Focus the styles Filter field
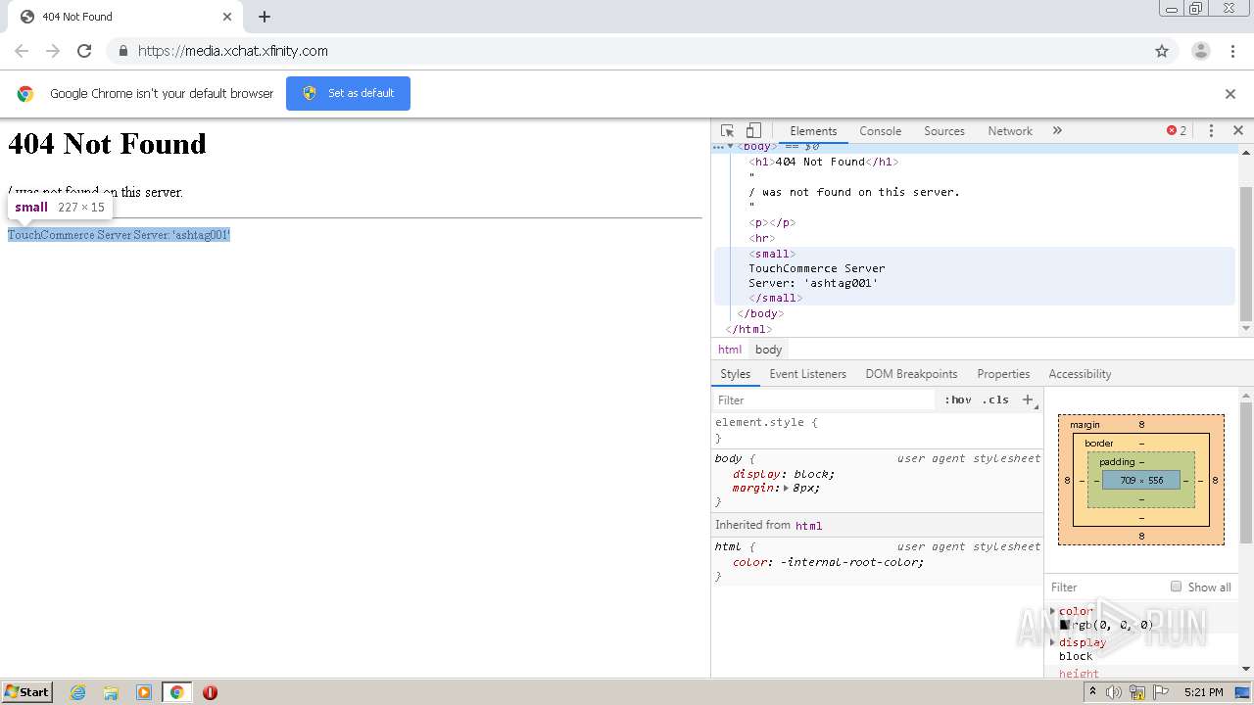Image resolution: width=1254 pixels, height=705 pixels. 825,399
